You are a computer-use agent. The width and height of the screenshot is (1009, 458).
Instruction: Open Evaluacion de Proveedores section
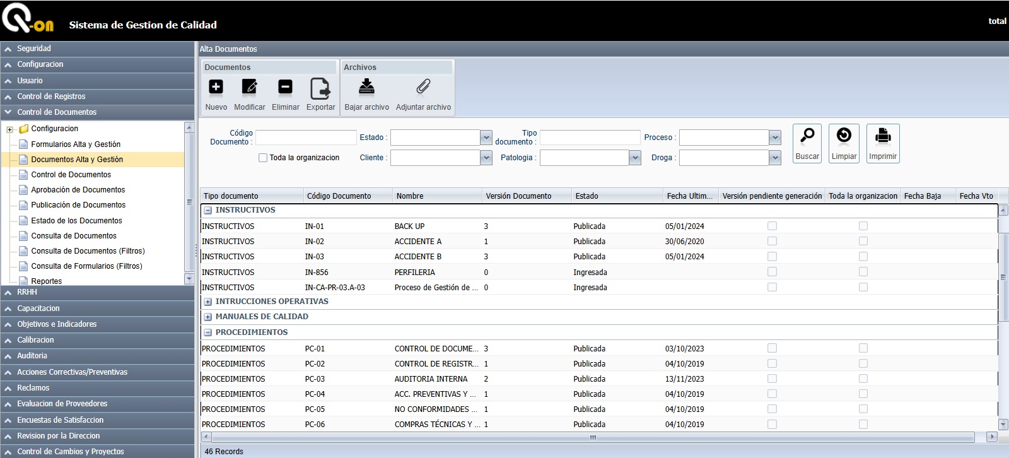tap(97, 404)
